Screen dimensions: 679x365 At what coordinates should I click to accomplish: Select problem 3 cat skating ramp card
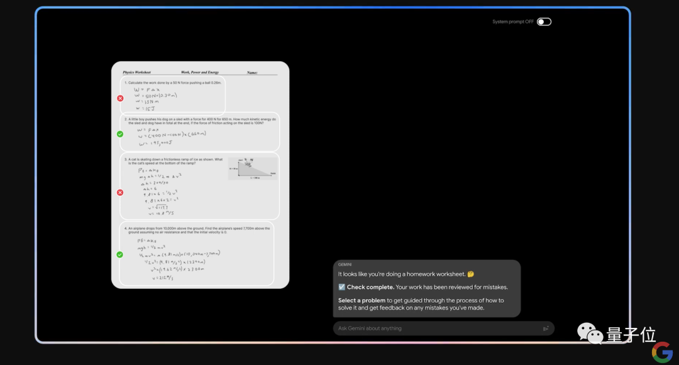200,186
